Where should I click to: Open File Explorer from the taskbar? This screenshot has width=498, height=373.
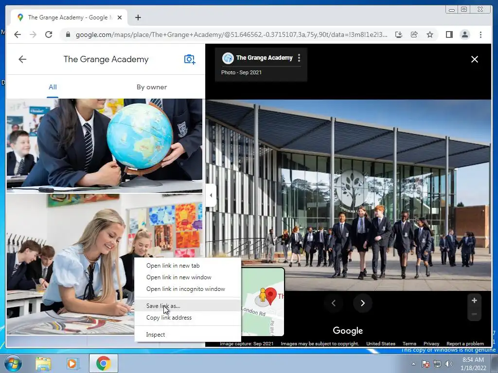point(43,363)
